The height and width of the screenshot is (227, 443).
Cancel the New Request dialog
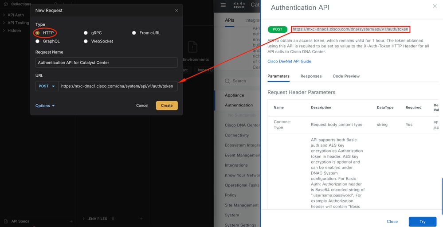click(142, 106)
